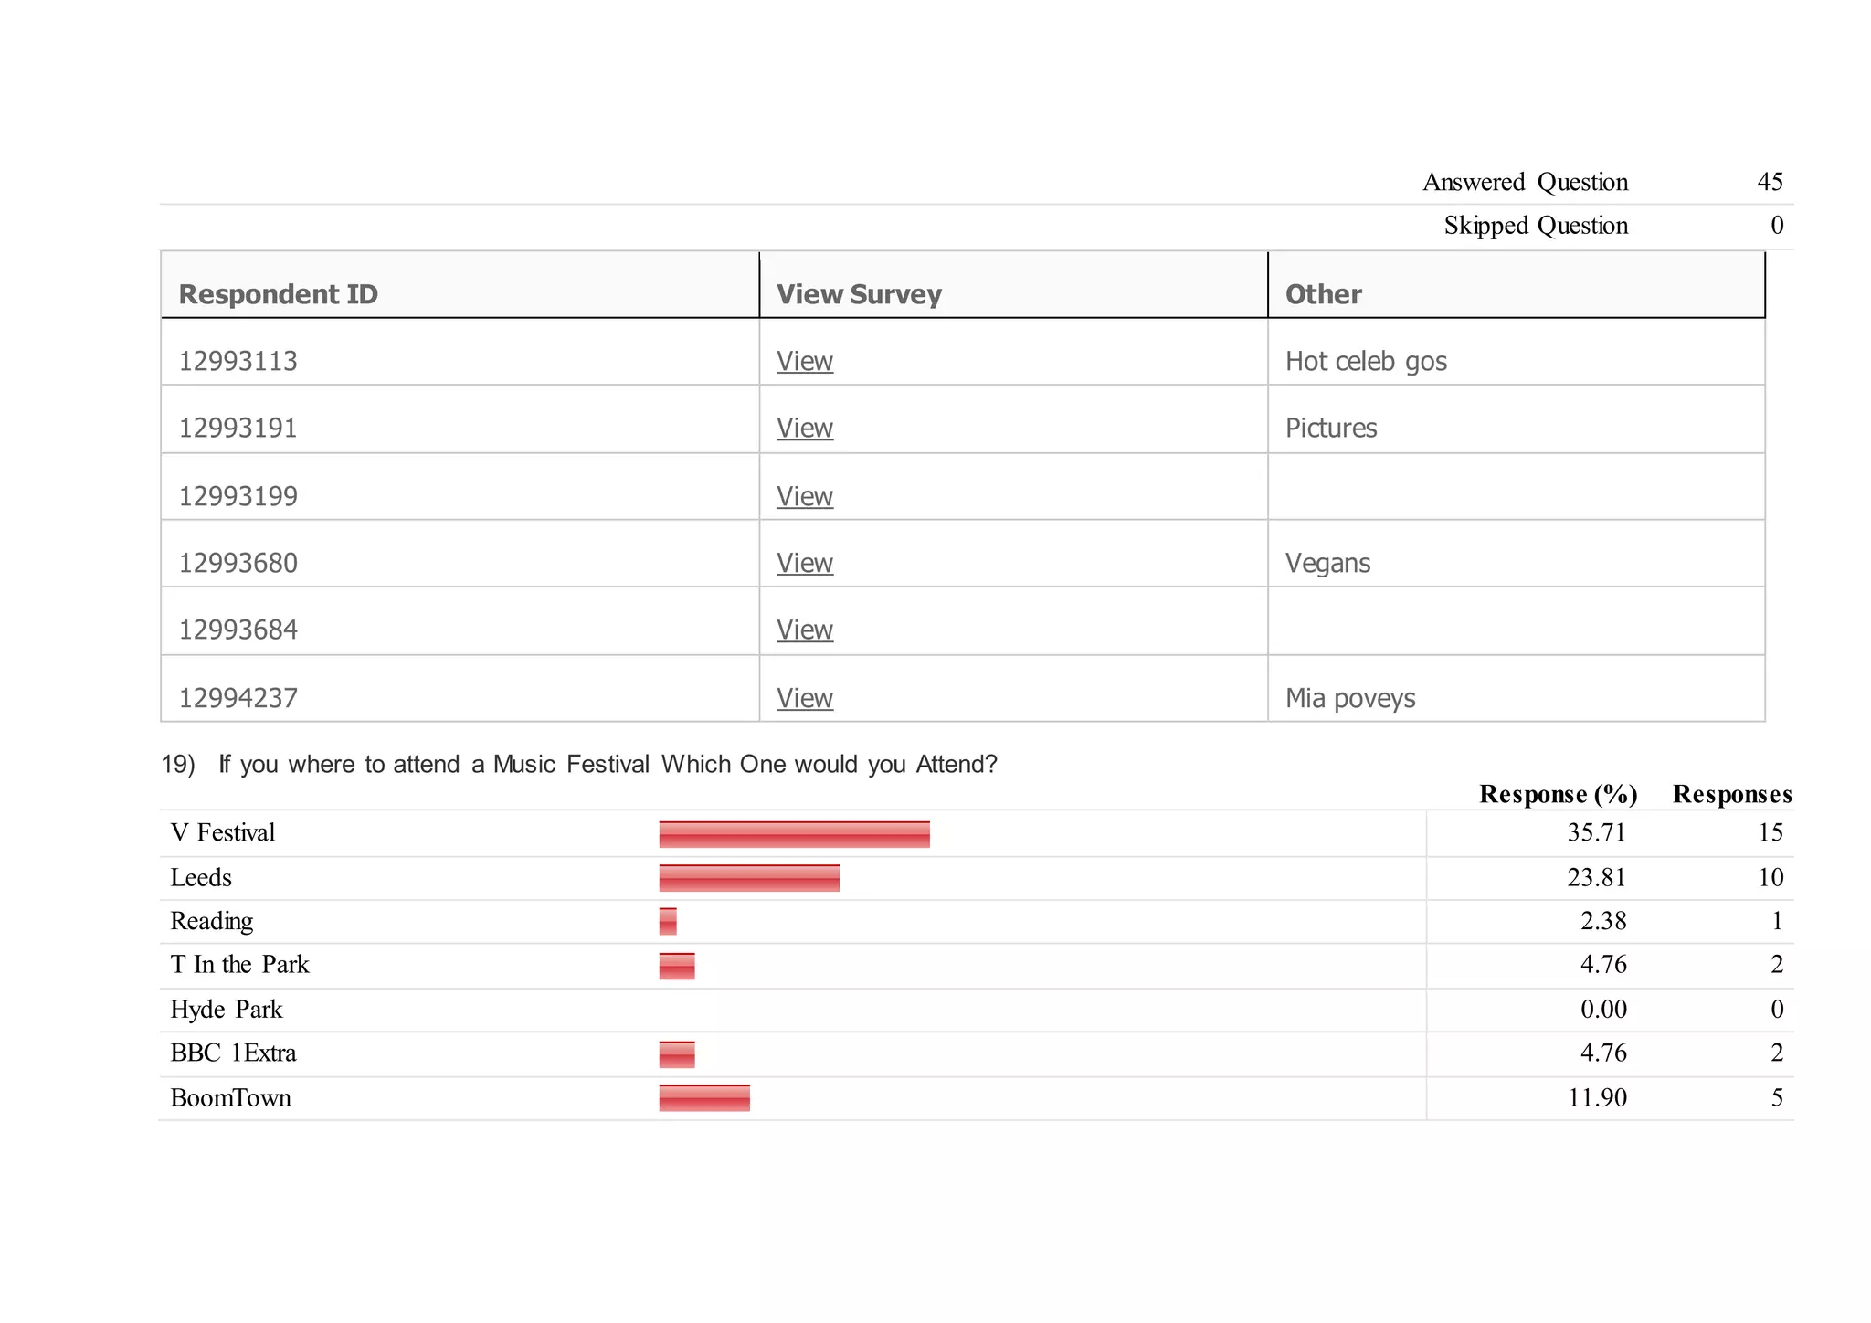The width and height of the screenshot is (1871, 1323).
Task: Click the T In the Park bar
Action: click(677, 966)
